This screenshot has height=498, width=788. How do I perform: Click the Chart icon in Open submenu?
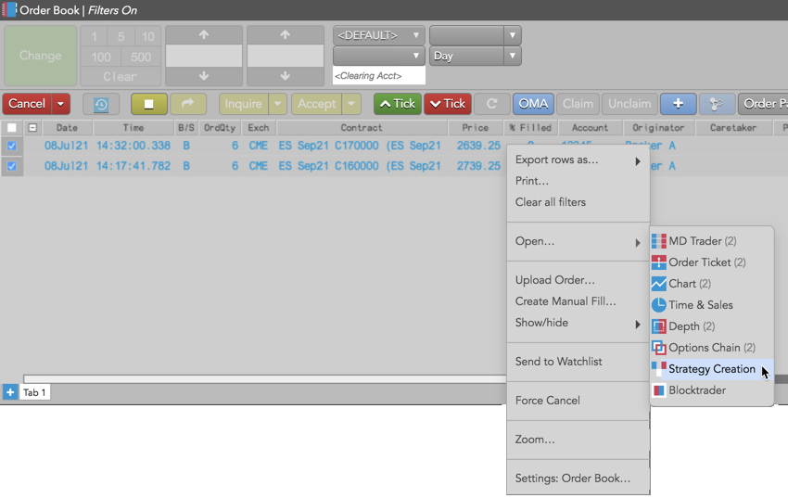(659, 284)
